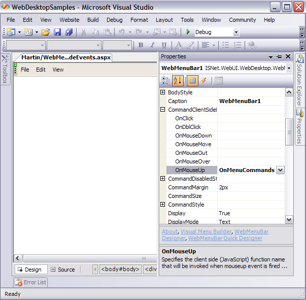This screenshot has height=300, width=306.
Task: Expand the BodyStyle property node
Action: point(163,92)
